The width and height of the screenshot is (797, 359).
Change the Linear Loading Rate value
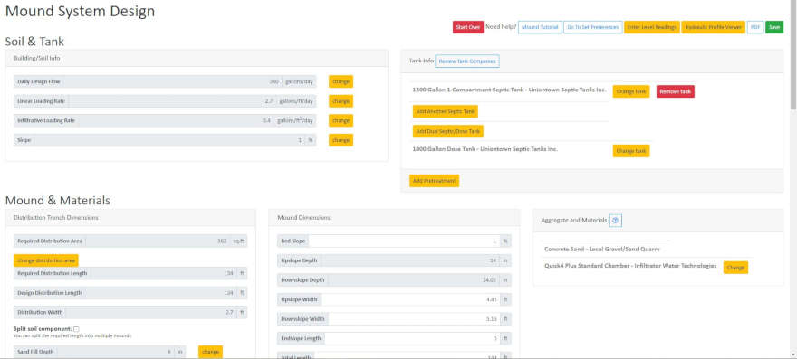pyautogui.click(x=341, y=101)
